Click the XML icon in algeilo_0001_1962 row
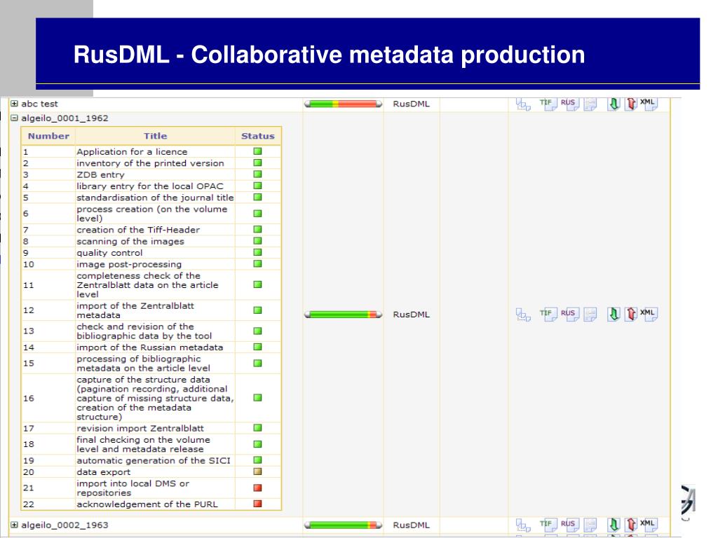The height and width of the screenshot is (538, 718). pyautogui.click(x=649, y=314)
